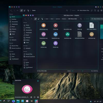
Task: Select the keepbelow.svg file
Action: click(56, 36)
